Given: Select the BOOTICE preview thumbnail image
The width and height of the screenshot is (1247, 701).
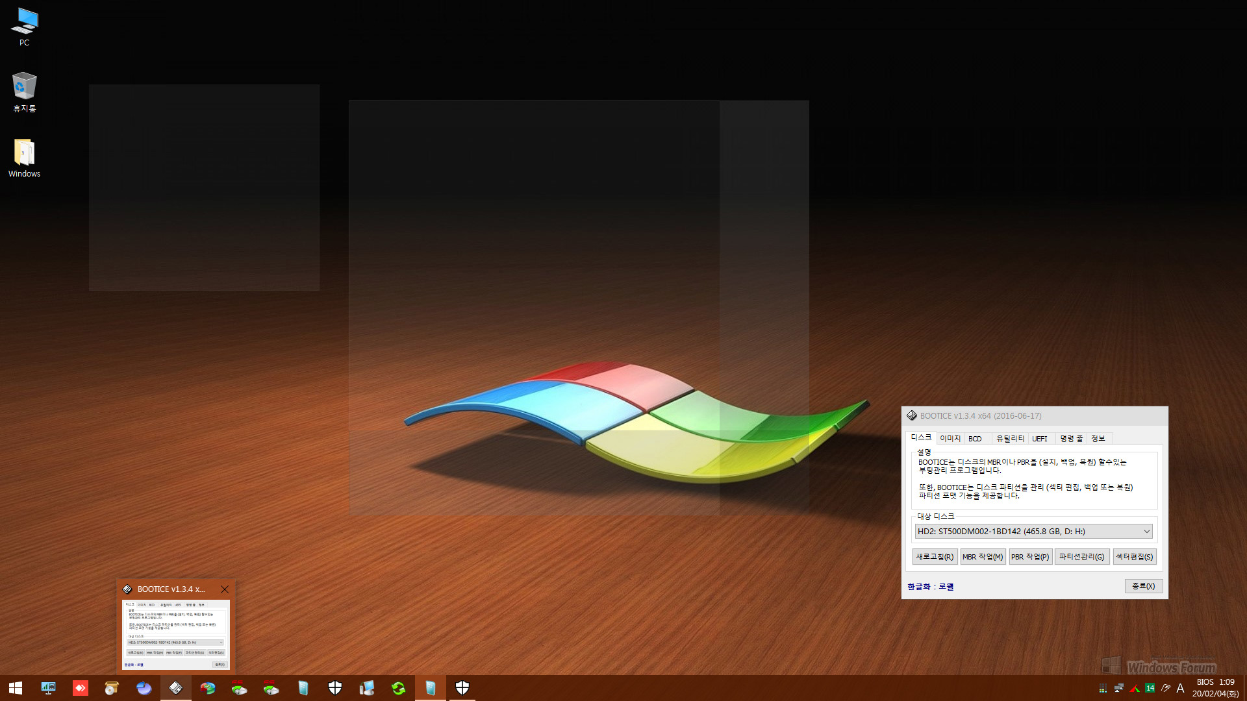Looking at the screenshot, I should 176,634.
